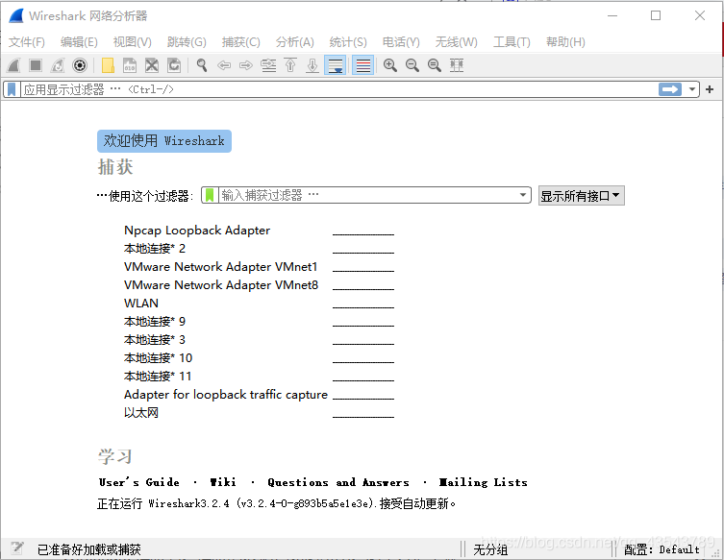The height and width of the screenshot is (560, 724).
Task: Open the 视图(V) menu
Action: 132,42
